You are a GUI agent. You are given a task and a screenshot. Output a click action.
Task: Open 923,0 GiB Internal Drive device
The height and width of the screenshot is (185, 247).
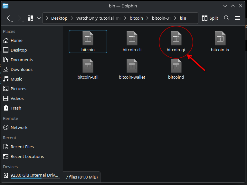pos(32,175)
